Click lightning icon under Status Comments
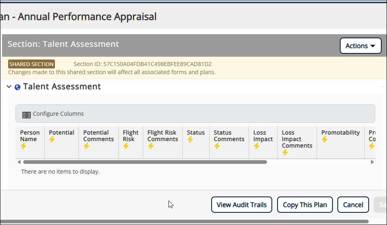Screen dimensions: 387x225 (x=217, y=146)
